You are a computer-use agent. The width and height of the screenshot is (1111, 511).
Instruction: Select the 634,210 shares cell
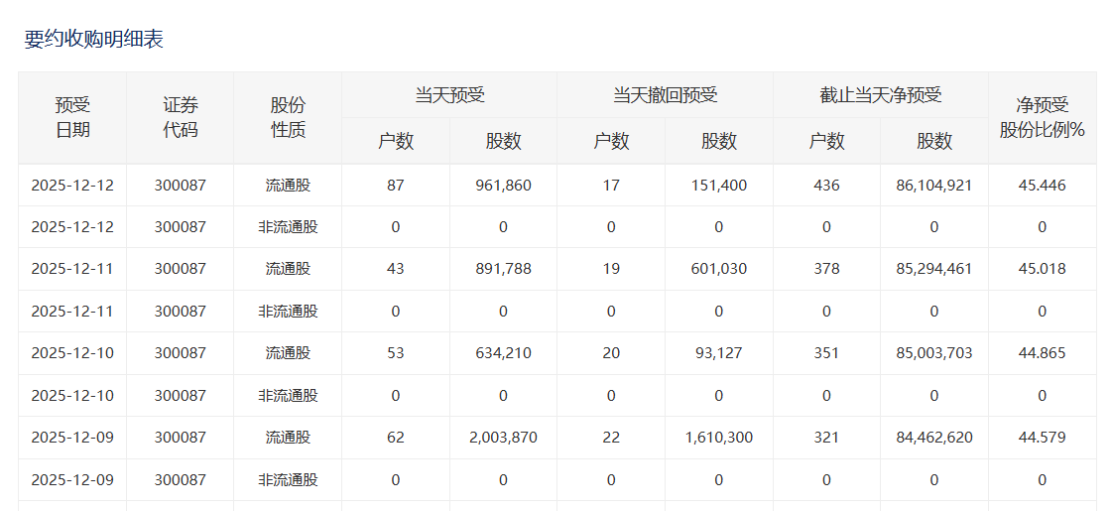tap(503, 353)
